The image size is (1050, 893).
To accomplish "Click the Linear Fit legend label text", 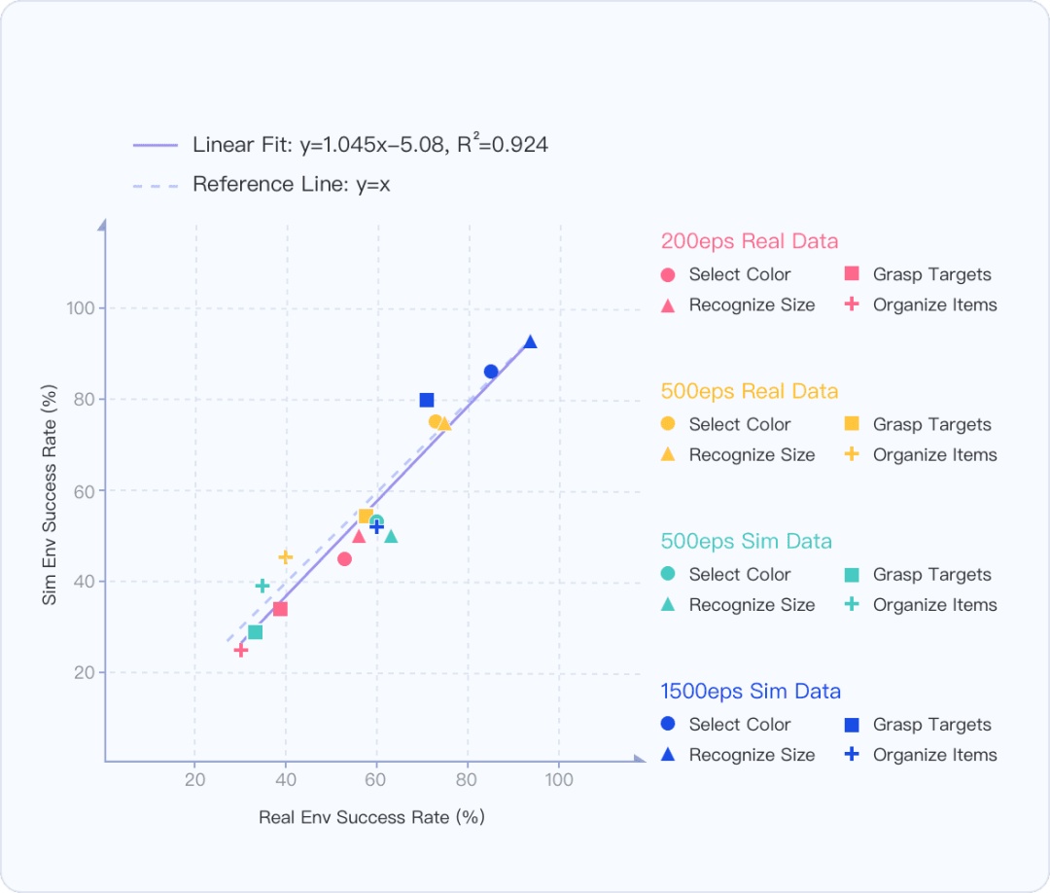I will (x=369, y=145).
